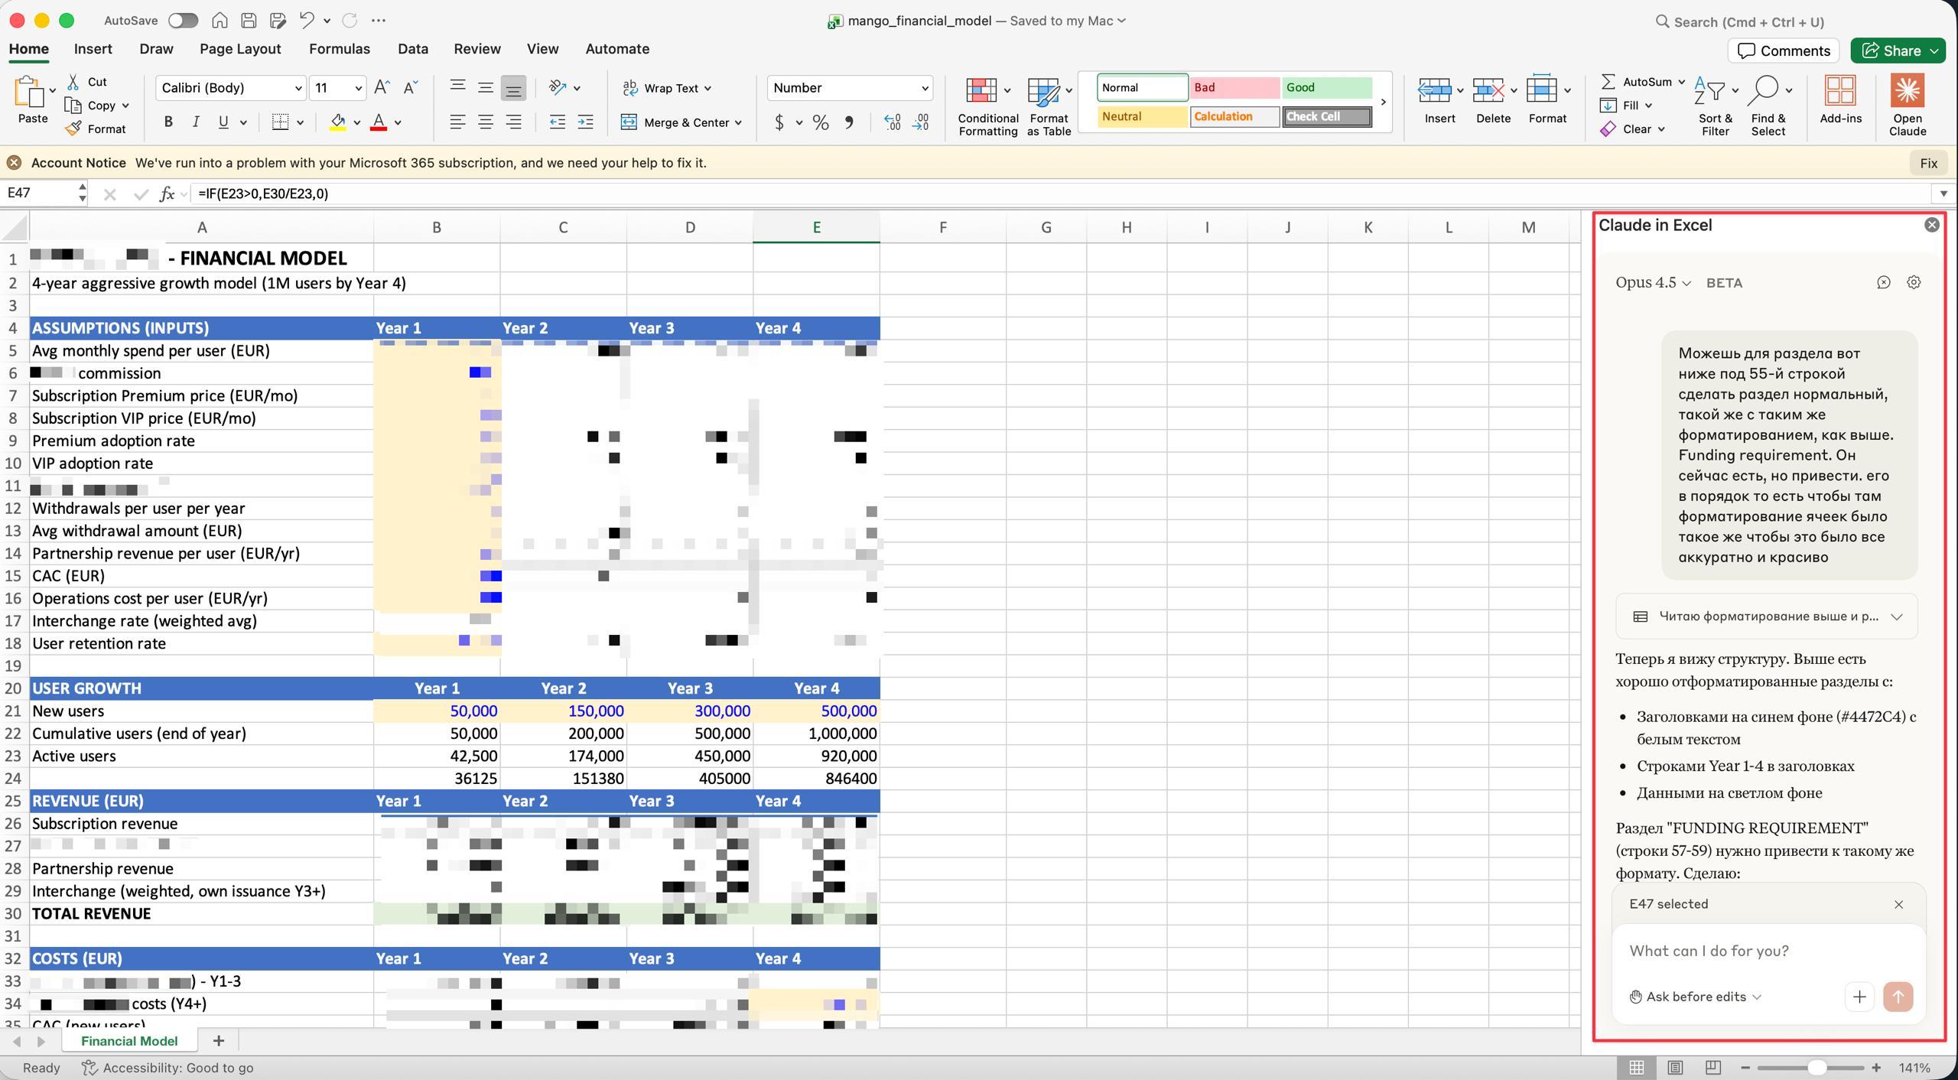Open Claude from the ribbon icon
Viewport: 1958px width, 1080px height.
pos(1907,91)
